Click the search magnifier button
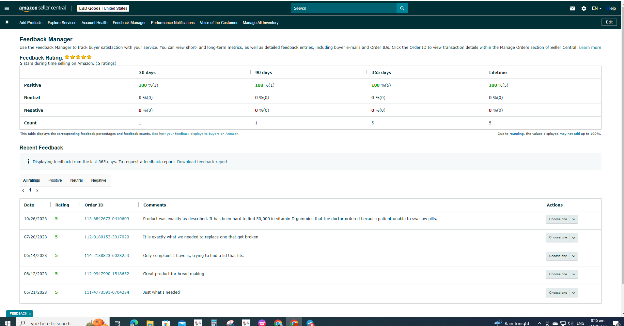 [x=402, y=8]
